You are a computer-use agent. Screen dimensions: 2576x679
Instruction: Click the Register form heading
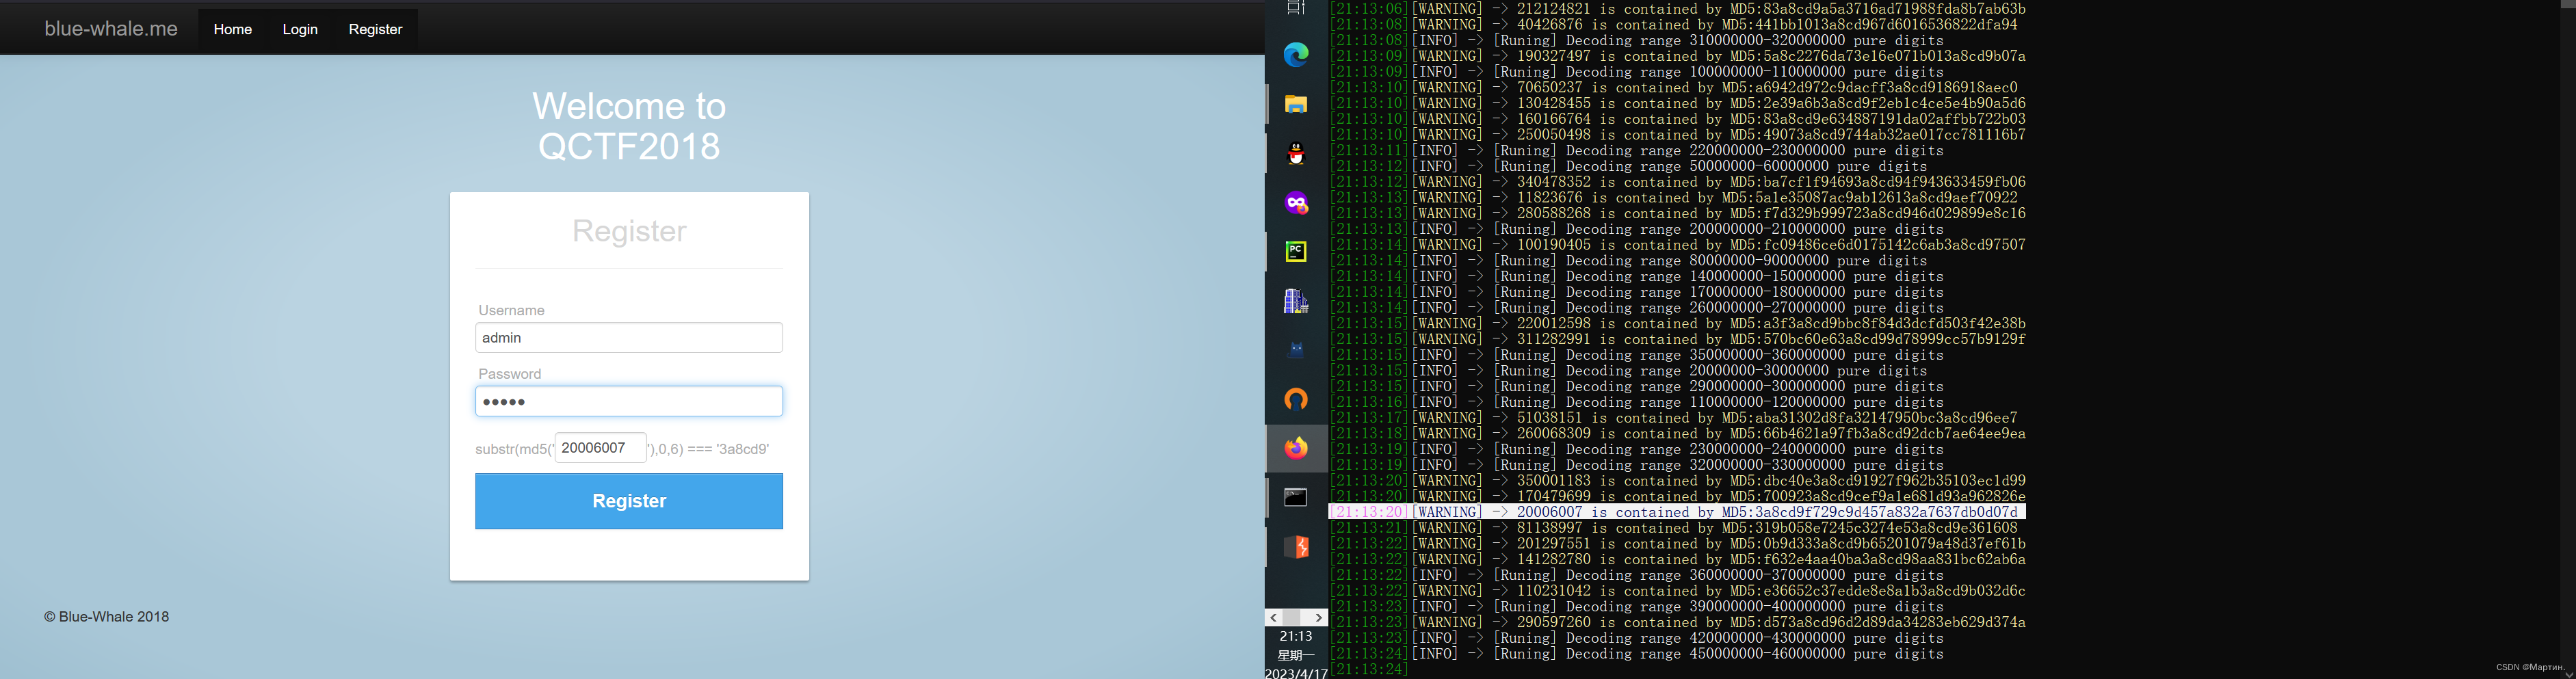629,231
